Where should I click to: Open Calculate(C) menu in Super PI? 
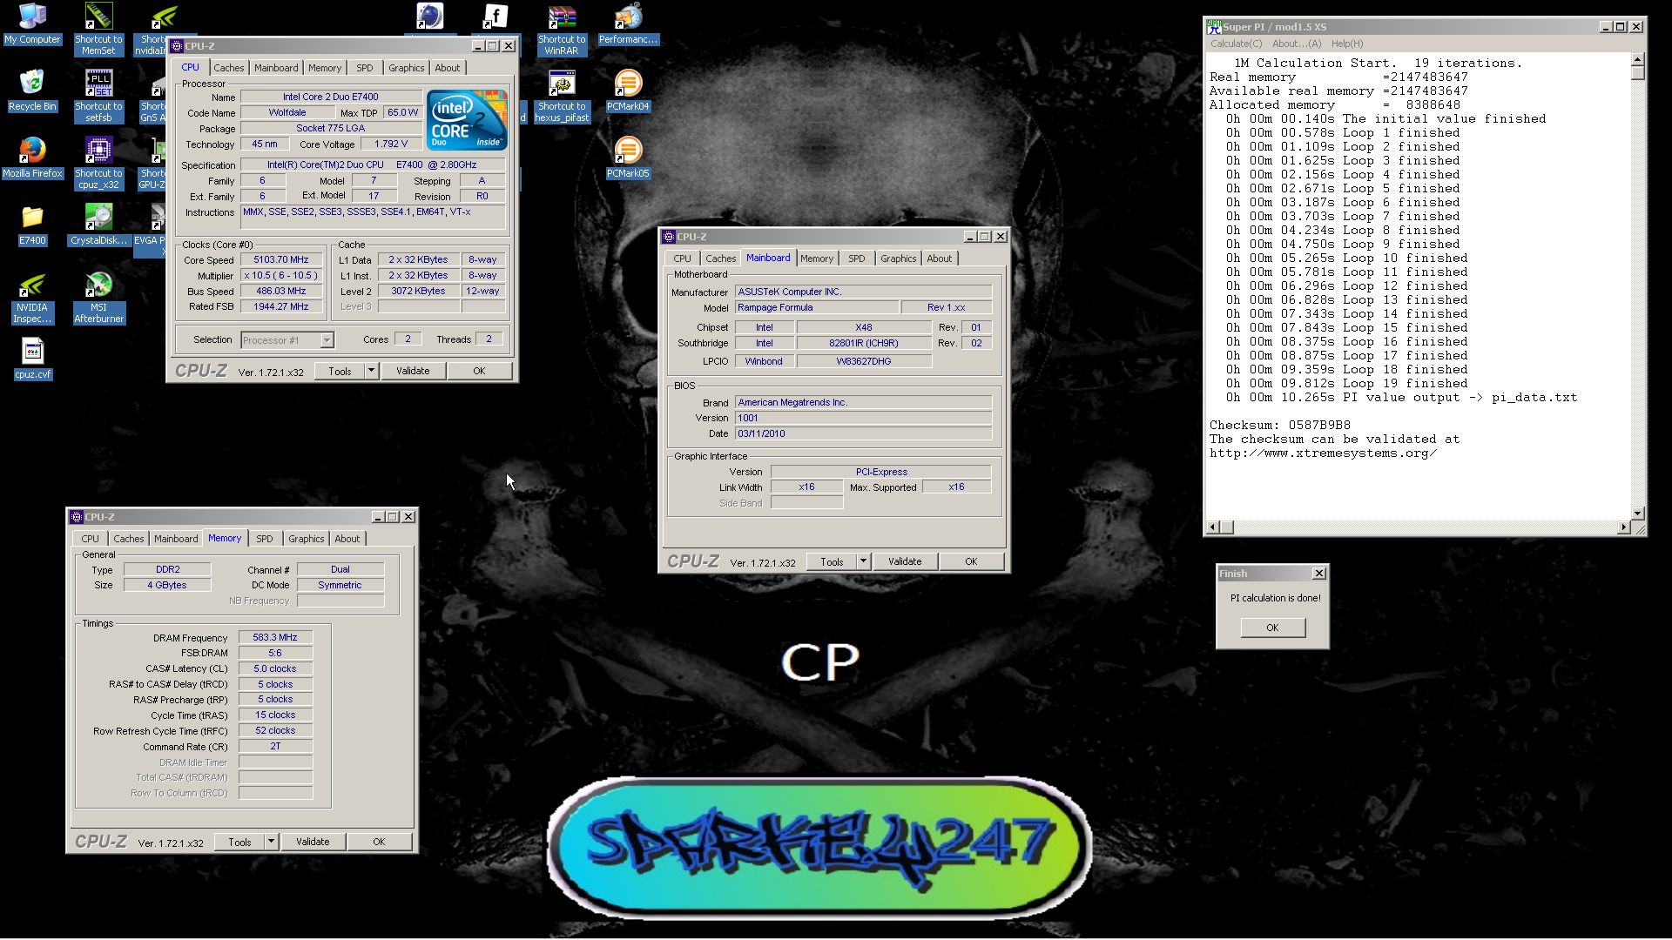(1236, 44)
